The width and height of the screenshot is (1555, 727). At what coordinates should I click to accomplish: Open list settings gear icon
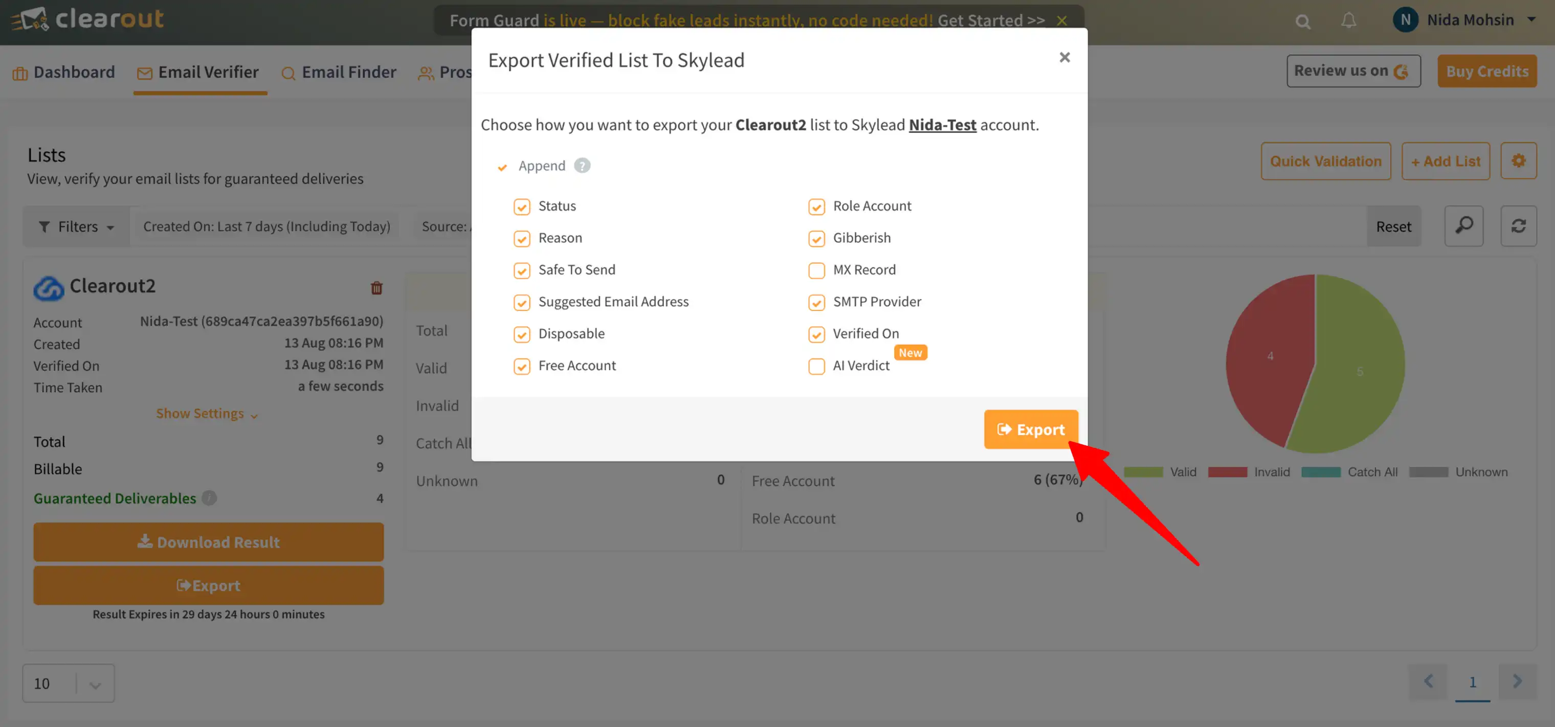(x=1519, y=161)
